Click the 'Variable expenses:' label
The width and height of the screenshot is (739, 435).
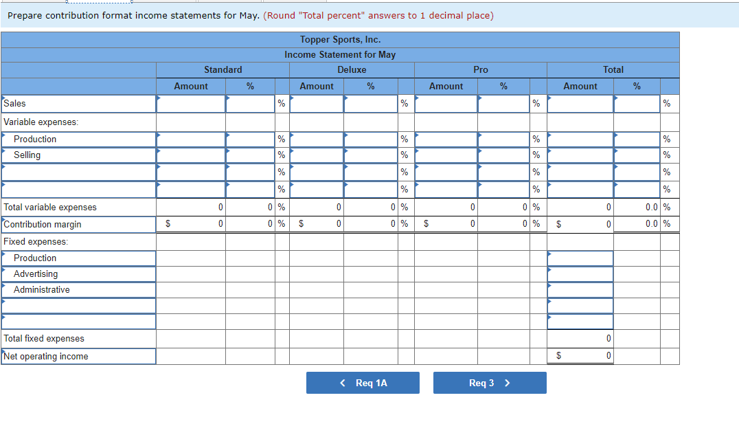point(41,122)
